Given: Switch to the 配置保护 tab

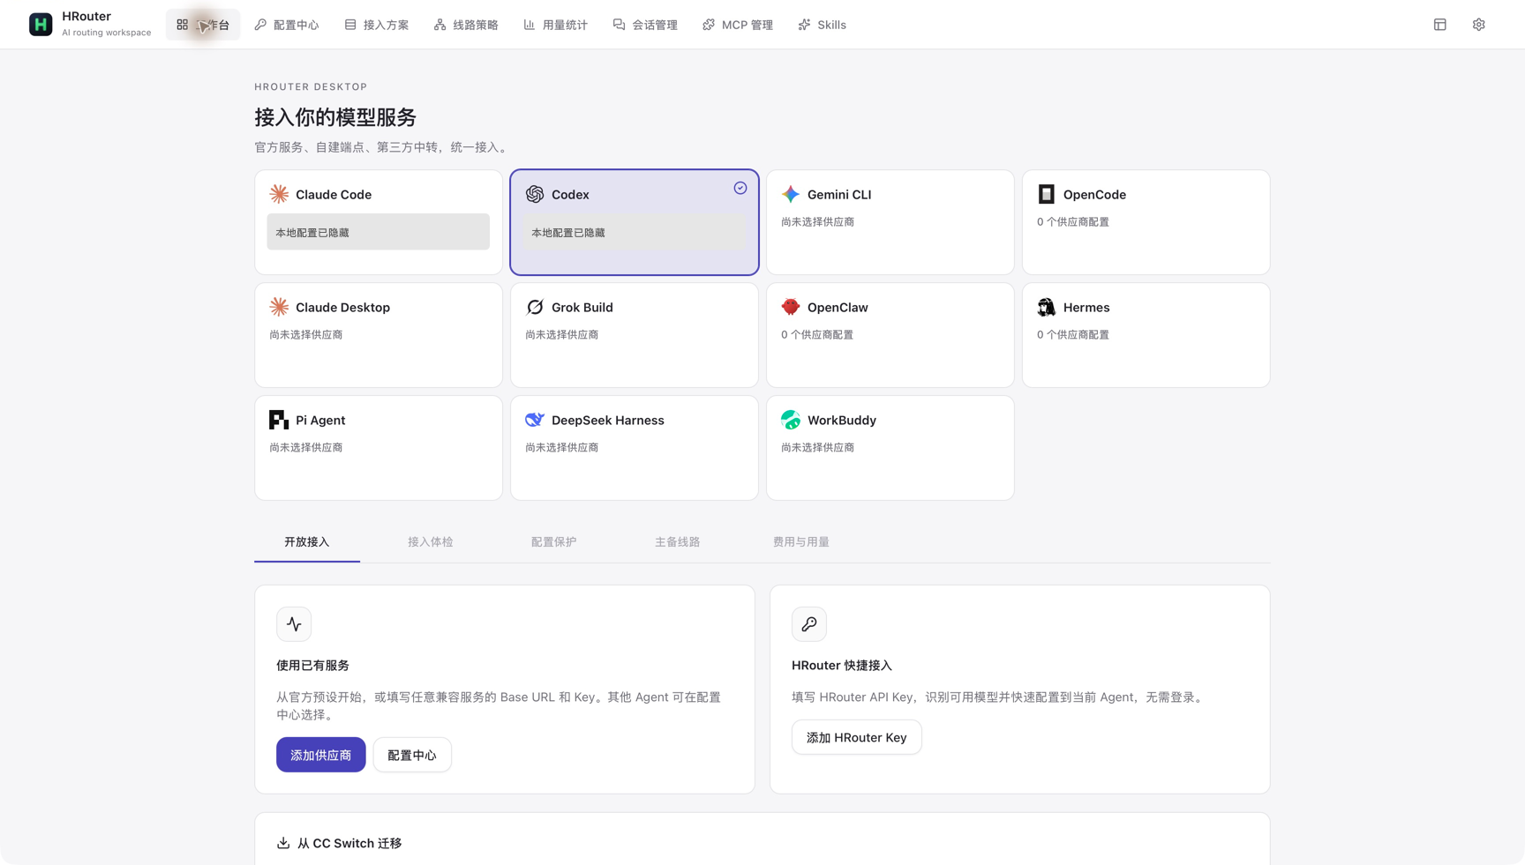Looking at the screenshot, I should point(554,542).
